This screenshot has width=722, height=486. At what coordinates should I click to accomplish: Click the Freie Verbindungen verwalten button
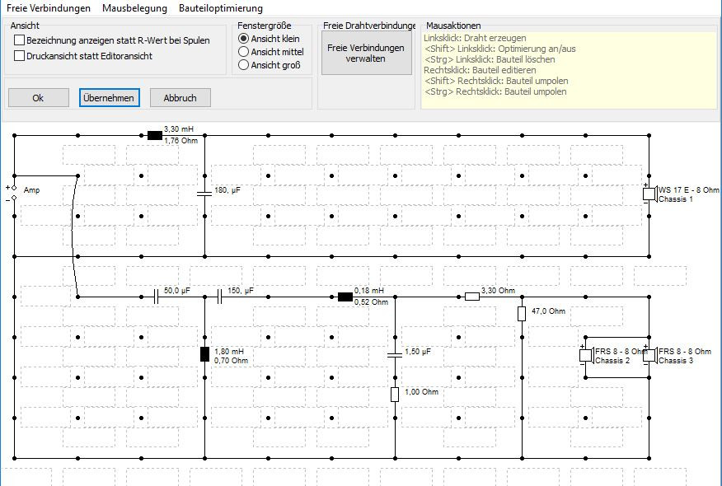click(x=366, y=53)
